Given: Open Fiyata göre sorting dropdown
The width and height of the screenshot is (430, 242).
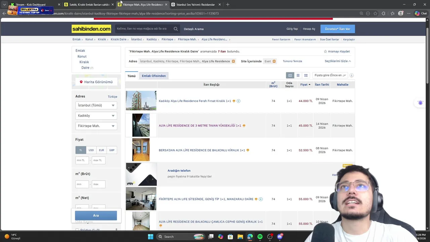Looking at the screenshot, I should pos(330,75).
